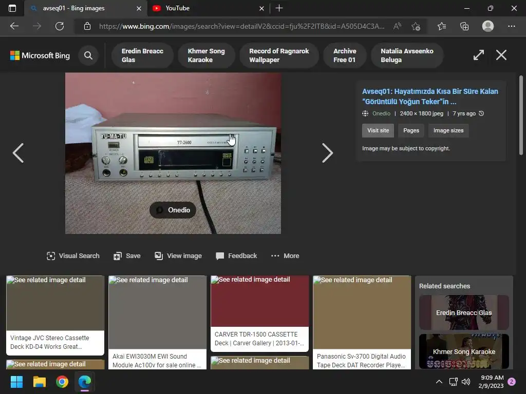Select the avseq01 - Bing images tab
Viewport: 526px width, 394px height.
(85, 8)
